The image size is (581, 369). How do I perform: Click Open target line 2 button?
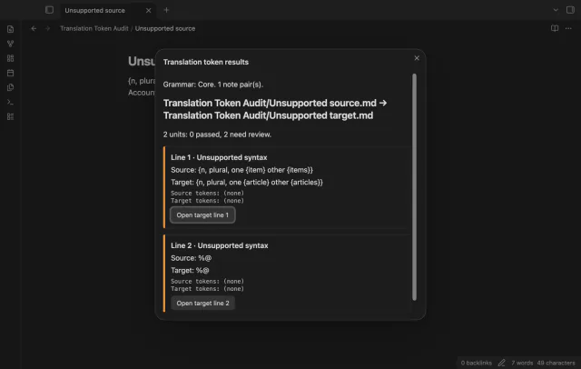(x=202, y=303)
